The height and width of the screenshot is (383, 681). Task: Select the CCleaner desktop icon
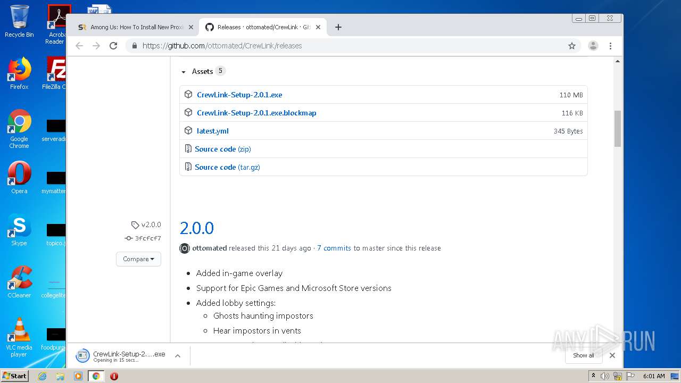[x=19, y=282]
